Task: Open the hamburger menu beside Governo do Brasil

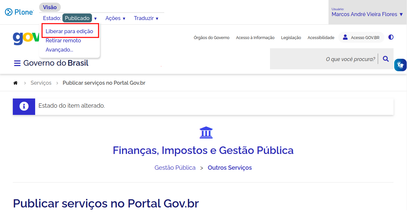Action: (17, 63)
